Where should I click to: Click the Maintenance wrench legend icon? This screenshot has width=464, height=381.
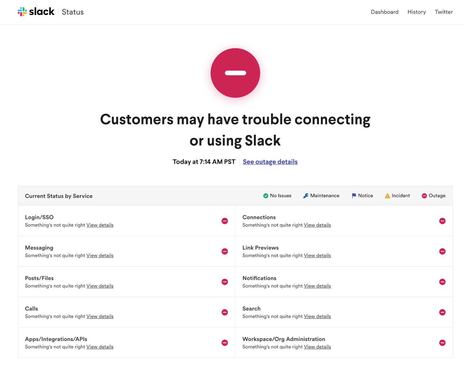coord(306,196)
